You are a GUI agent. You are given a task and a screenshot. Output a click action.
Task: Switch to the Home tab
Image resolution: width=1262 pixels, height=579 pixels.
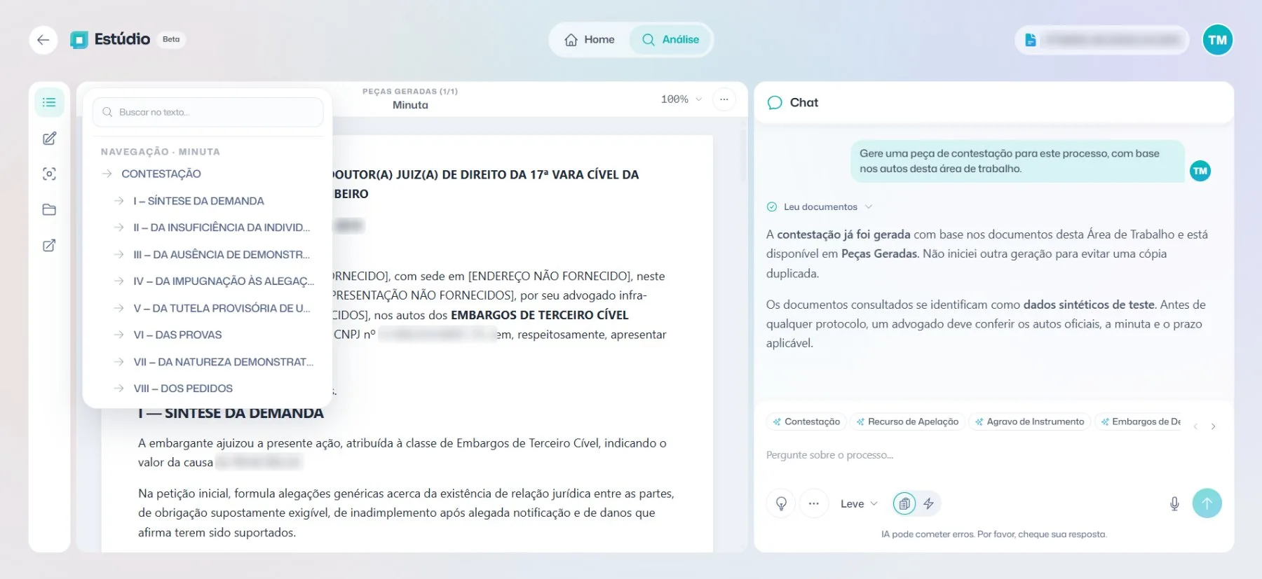[590, 40]
